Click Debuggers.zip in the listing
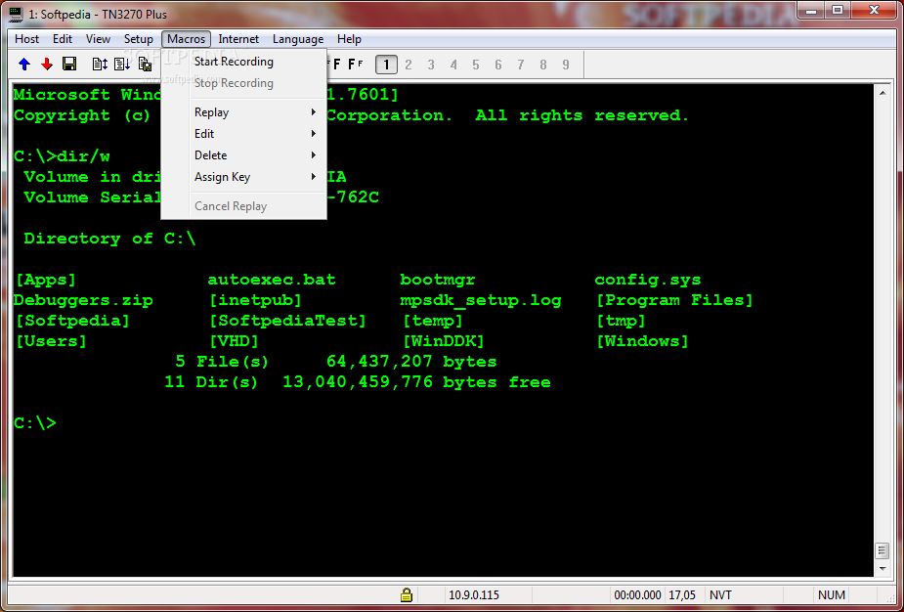 [x=84, y=301]
